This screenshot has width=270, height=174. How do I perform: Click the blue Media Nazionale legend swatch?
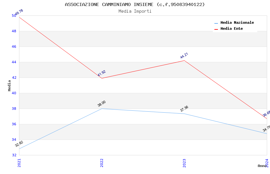click(216, 23)
